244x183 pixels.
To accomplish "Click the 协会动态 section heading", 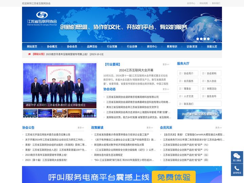I will pyautogui.click(x=109, y=89).
